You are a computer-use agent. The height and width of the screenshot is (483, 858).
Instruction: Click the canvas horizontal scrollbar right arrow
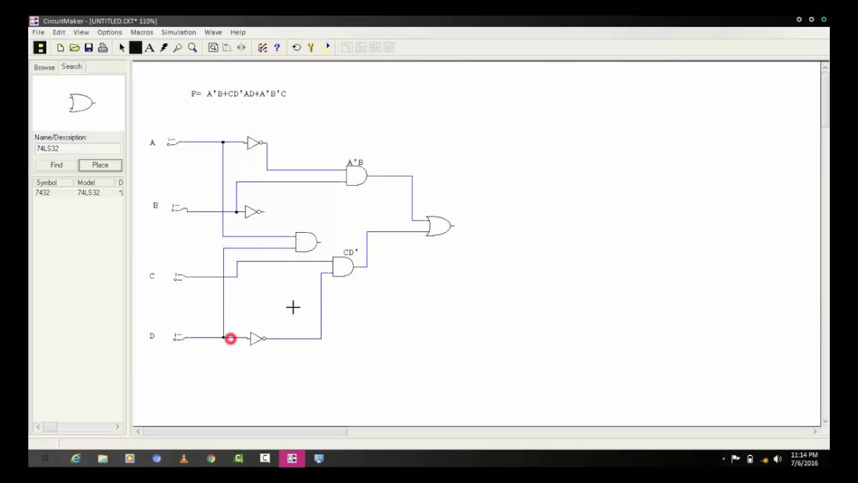pos(815,431)
